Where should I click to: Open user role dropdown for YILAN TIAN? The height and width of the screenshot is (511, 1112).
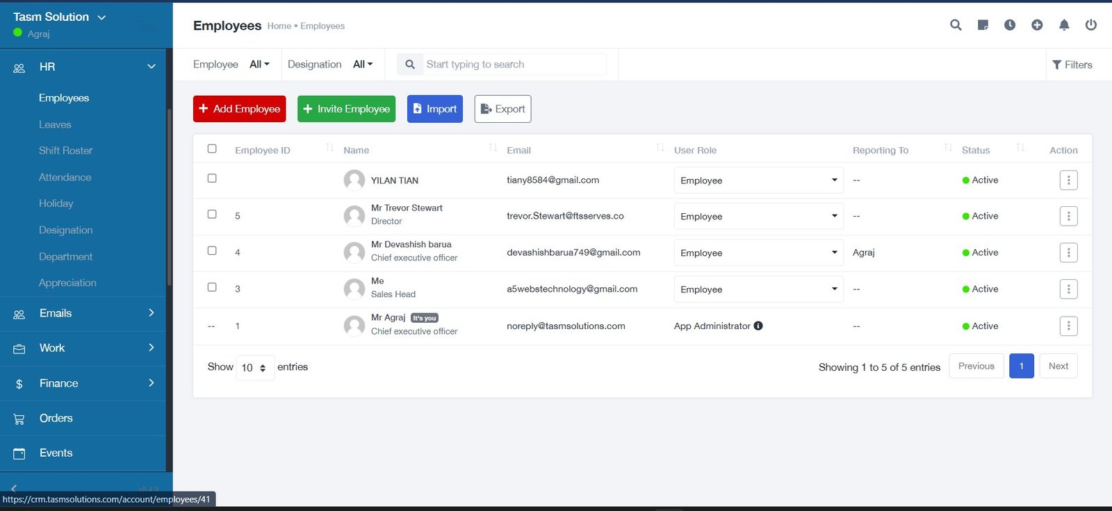(758, 181)
